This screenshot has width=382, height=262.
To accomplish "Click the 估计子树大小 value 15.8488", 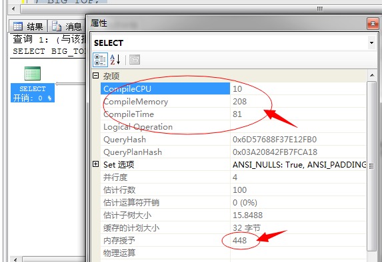I will [x=247, y=215].
